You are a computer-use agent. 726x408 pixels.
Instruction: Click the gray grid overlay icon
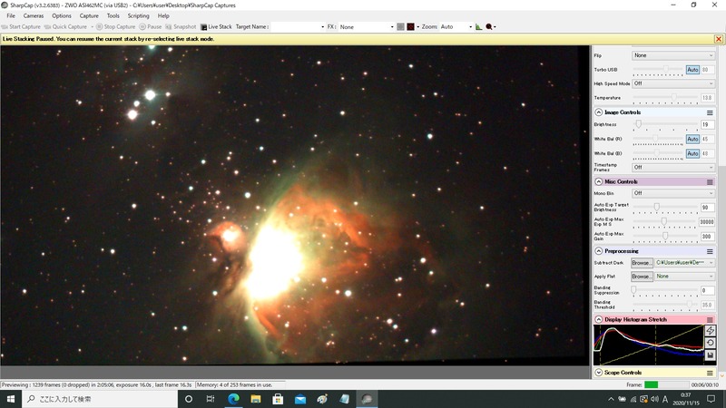[400, 27]
